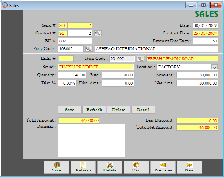This screenshot has width=224, height=177.
Task: Click inside the Remarks text area
Action: [92, 140]
